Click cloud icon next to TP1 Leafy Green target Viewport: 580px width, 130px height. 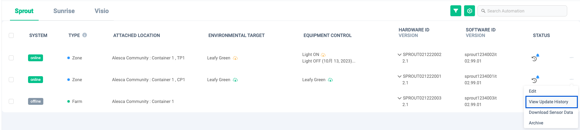point(235,58)
